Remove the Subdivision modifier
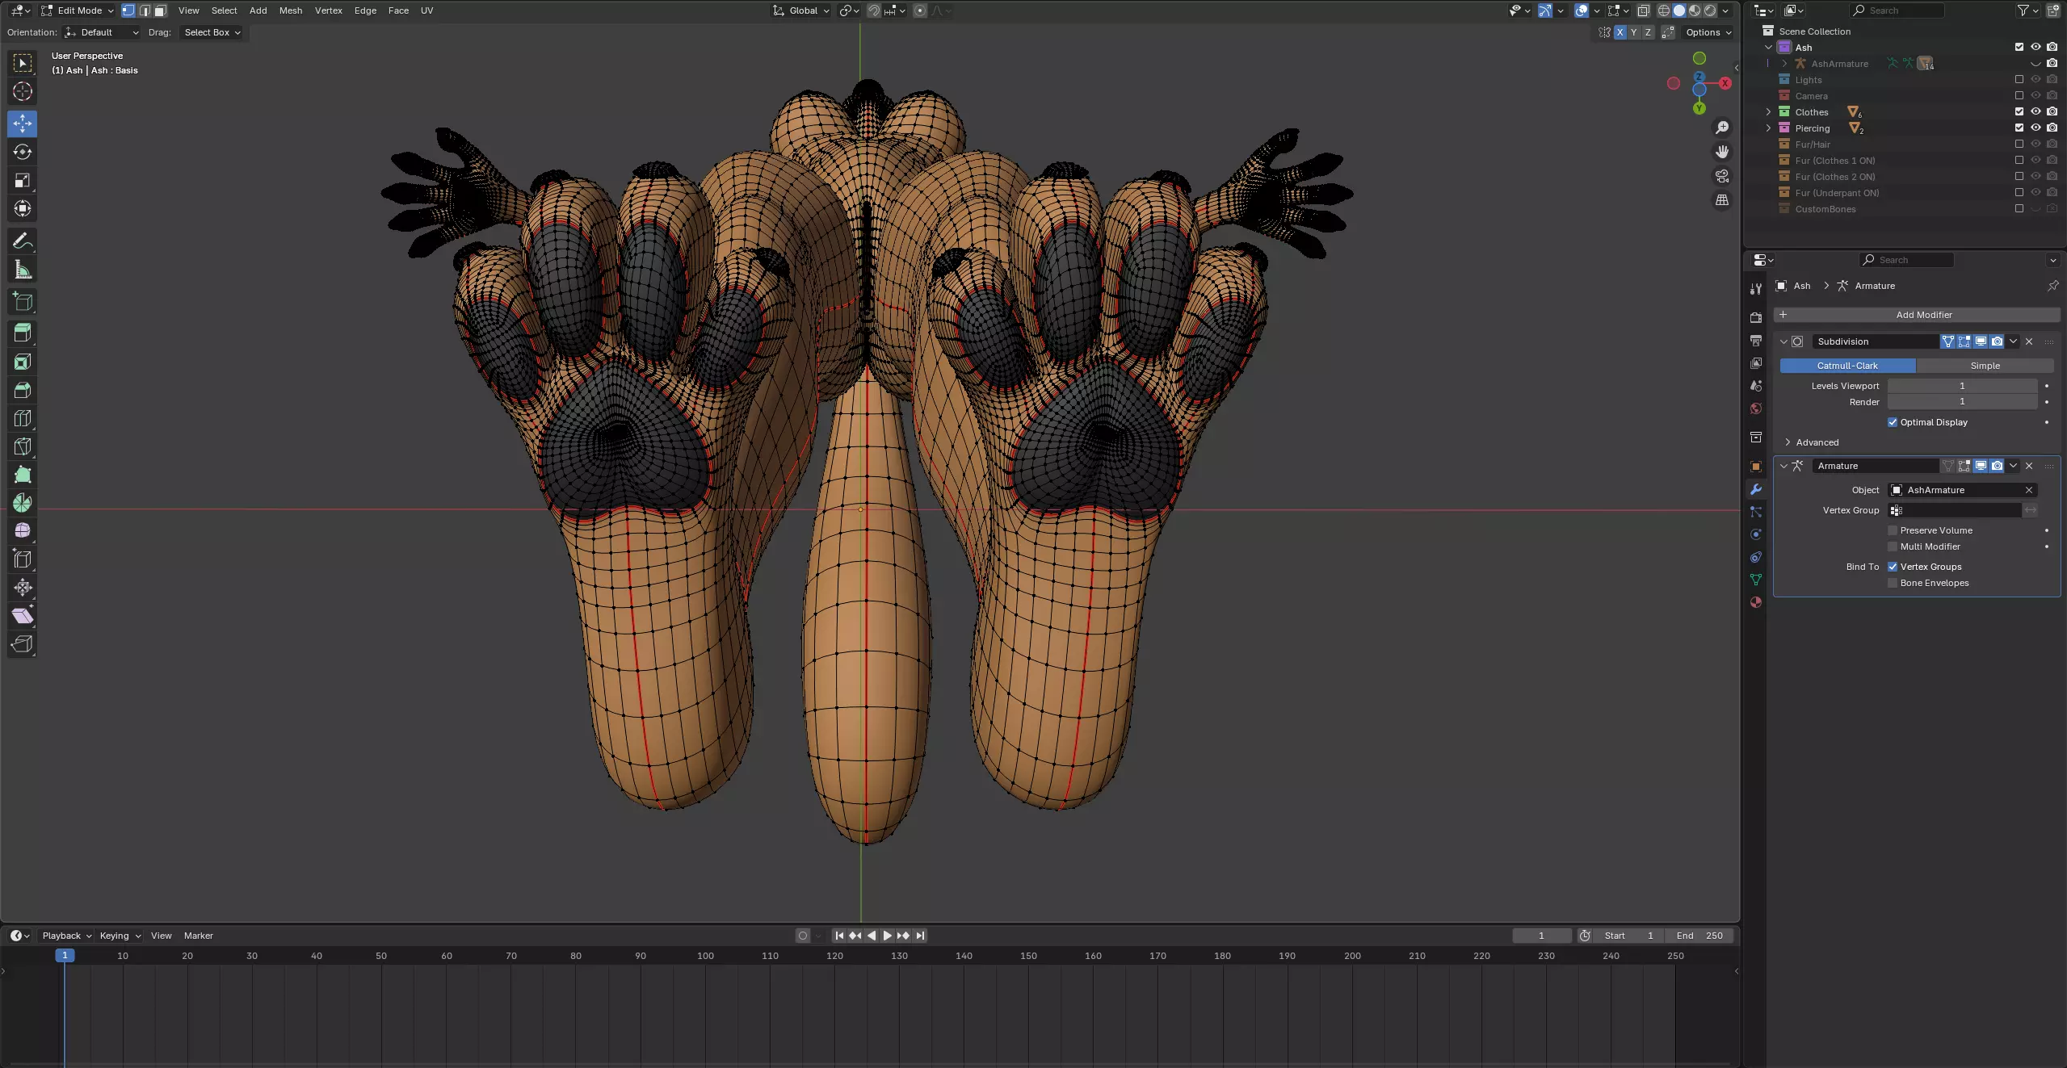Viewport: 2067px width, 1068px height. pyautogui.click(x=2029, y=341)
